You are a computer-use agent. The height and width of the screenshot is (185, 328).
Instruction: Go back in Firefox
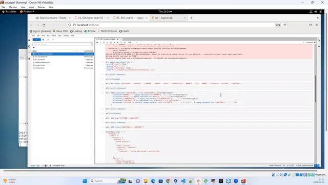point(31,25)
